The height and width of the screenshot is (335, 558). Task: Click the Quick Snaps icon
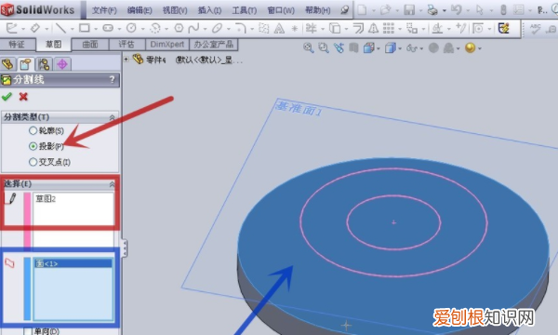[x=478, y=28]
